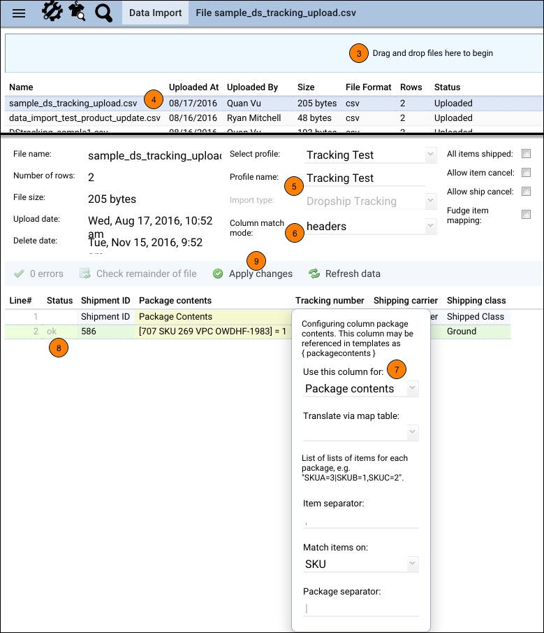544x633 pixels.
Task: Click the ok status on line 2
Action: (52, 332)
